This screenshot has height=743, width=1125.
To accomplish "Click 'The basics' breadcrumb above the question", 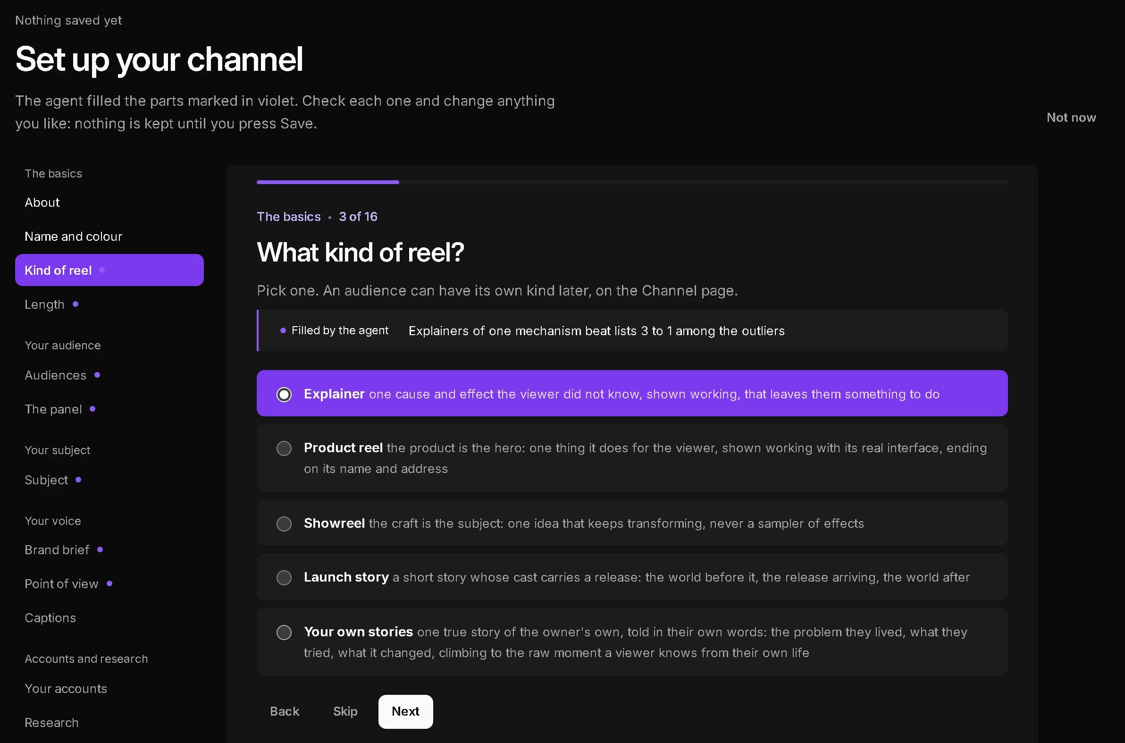I will [x=288, y=217].
